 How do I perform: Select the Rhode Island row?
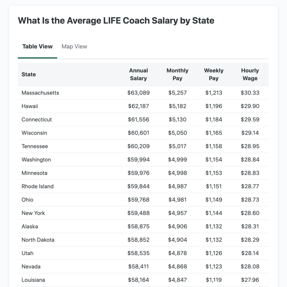tap(38, 186)
